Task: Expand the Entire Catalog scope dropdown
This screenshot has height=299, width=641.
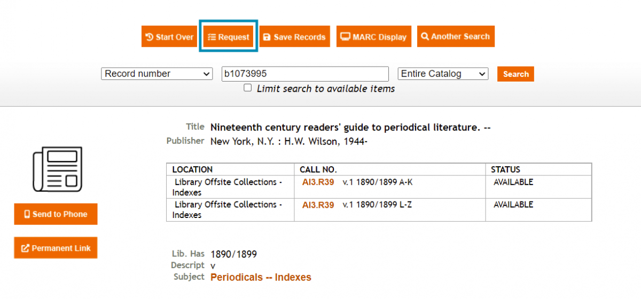Action: (x=443, y=74)
